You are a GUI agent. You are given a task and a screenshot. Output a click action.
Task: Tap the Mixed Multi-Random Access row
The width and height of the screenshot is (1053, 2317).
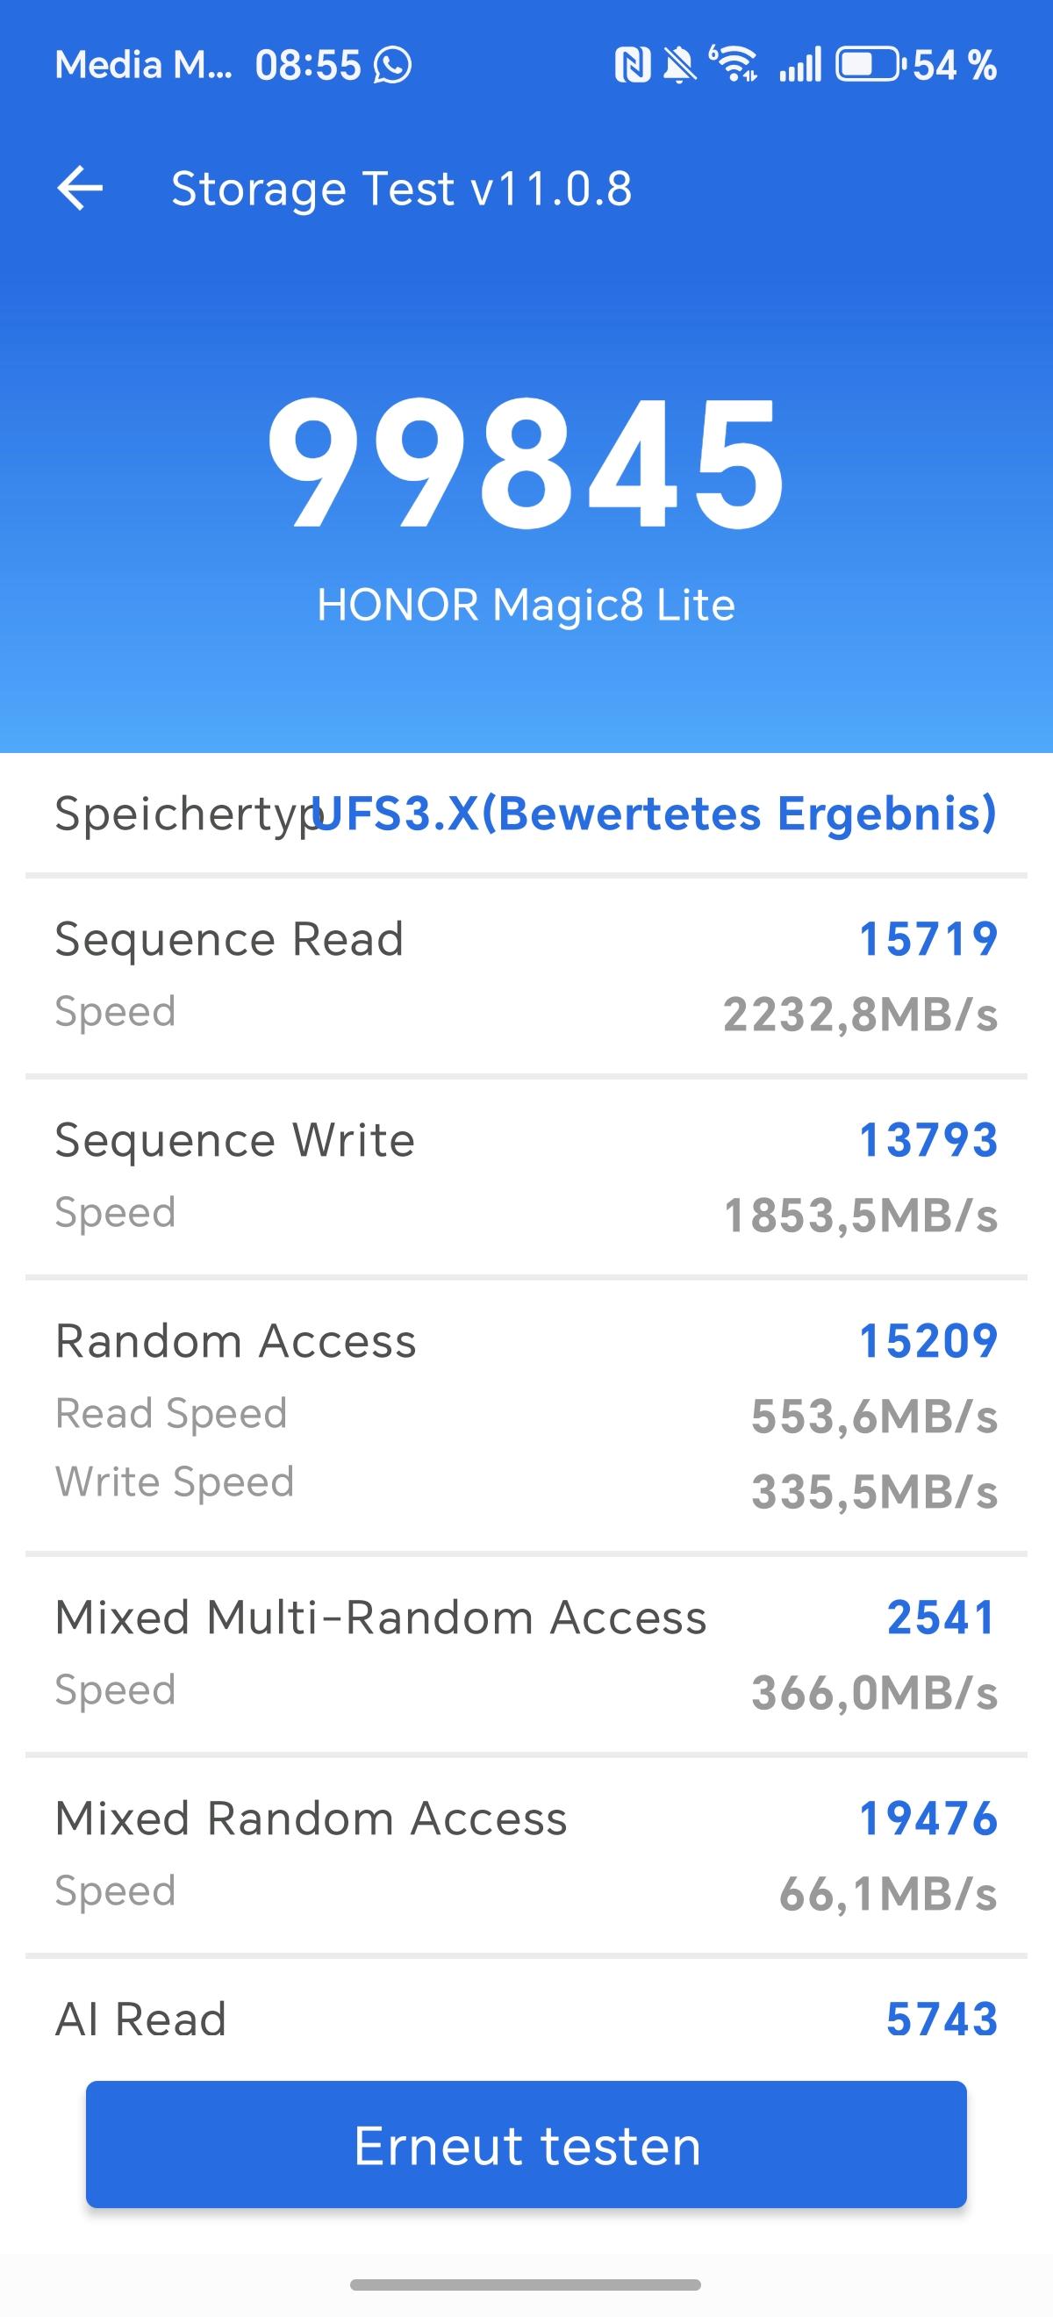coord(526,1653)
